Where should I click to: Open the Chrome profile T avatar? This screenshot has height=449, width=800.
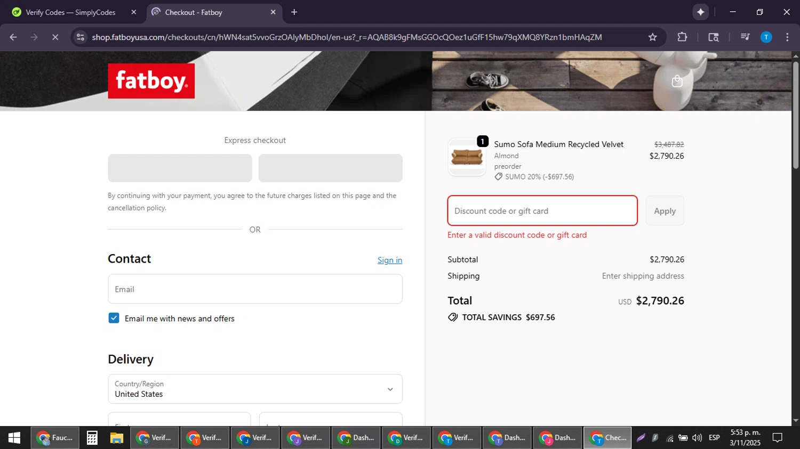click(x=766, y=37)
